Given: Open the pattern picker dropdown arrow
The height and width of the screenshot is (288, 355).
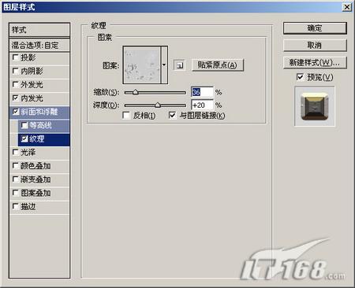Looking at the screenshot, I should [164, 65].
